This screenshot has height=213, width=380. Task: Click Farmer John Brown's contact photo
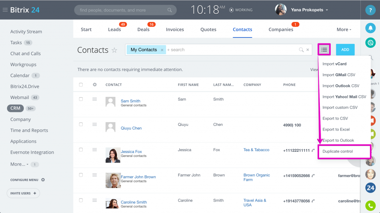tap(113, 180)
